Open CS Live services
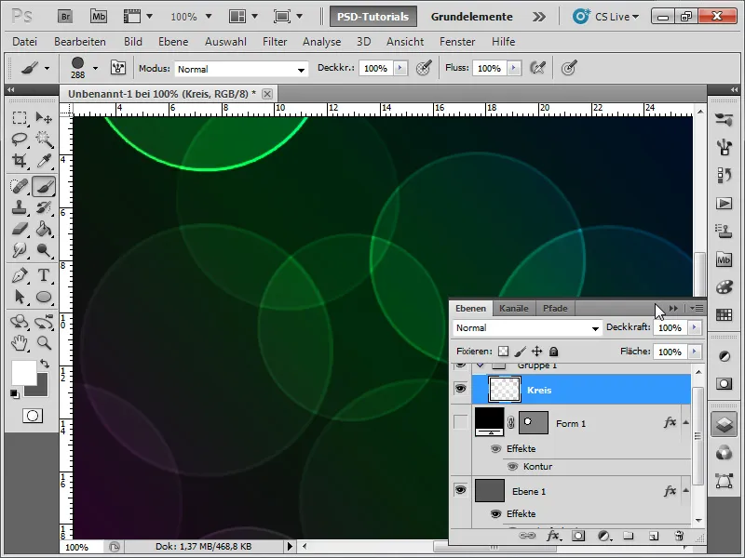The height and width of the screenshot is (558, 745). pyautogui.click(x=606, y=17)
